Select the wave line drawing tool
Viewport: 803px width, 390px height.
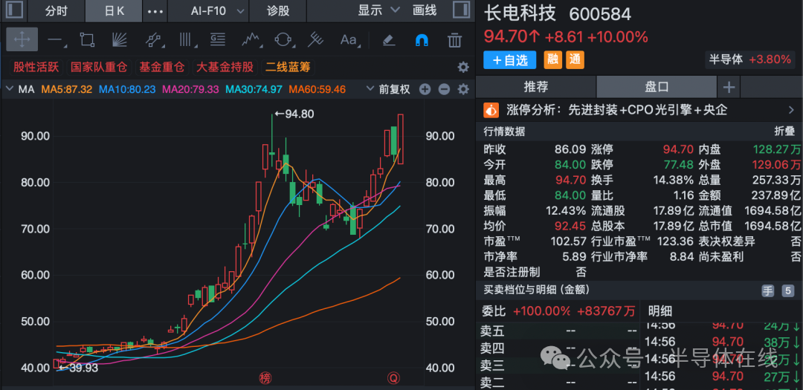(251, 39)
